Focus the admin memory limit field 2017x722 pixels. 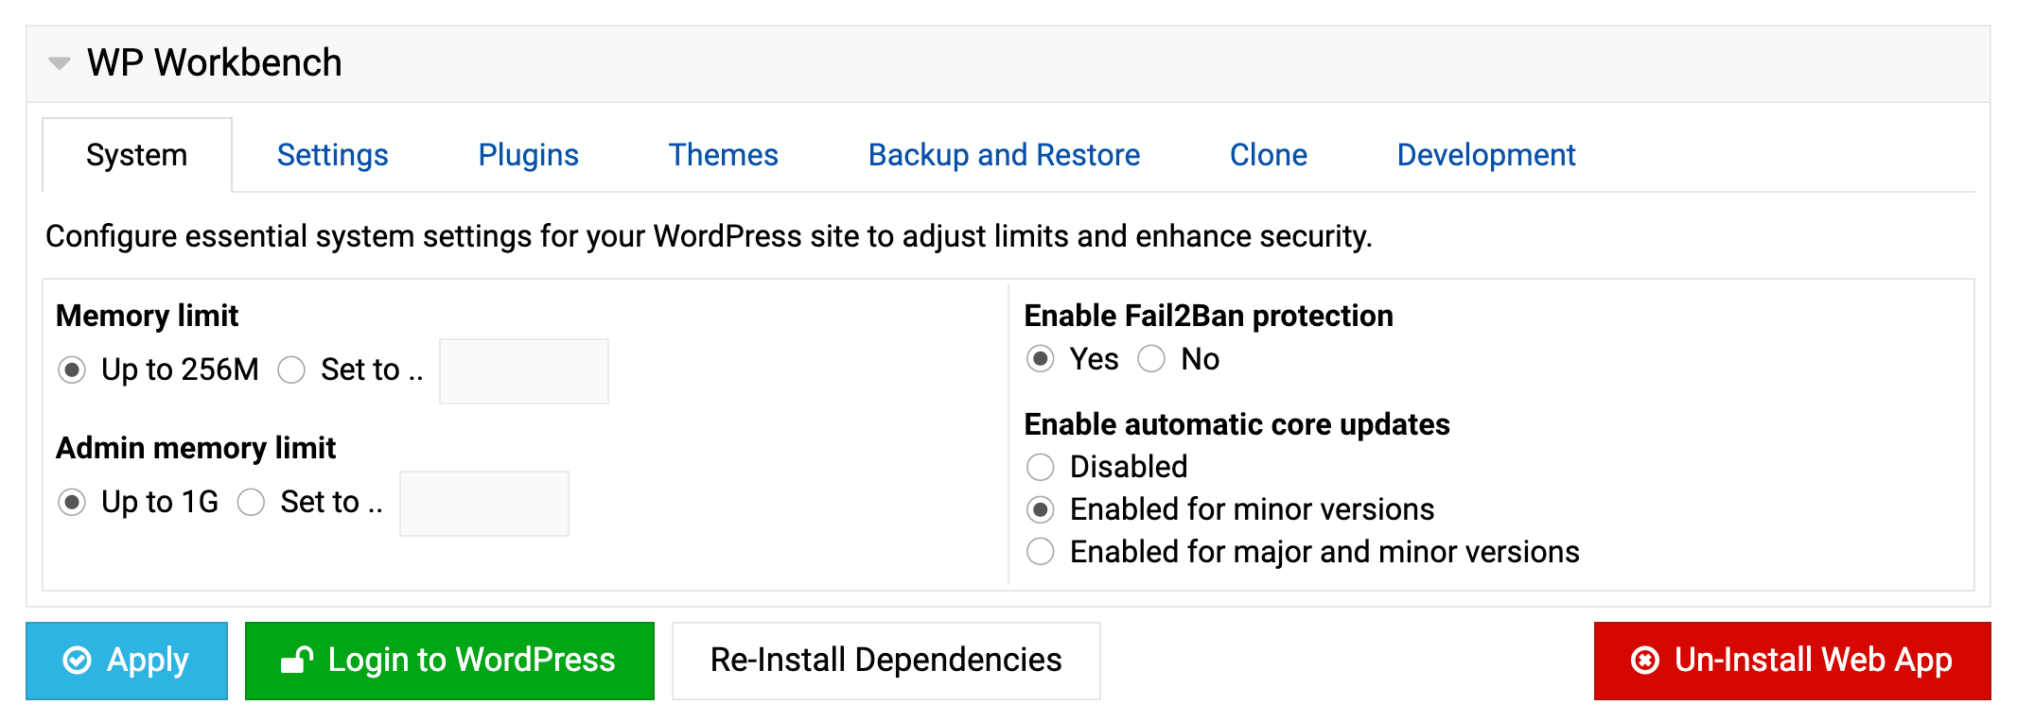(484, 504)
